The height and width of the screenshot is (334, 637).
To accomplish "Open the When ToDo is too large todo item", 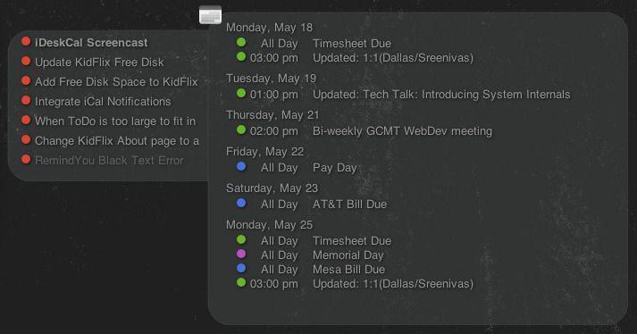I will tap(115, 121).
